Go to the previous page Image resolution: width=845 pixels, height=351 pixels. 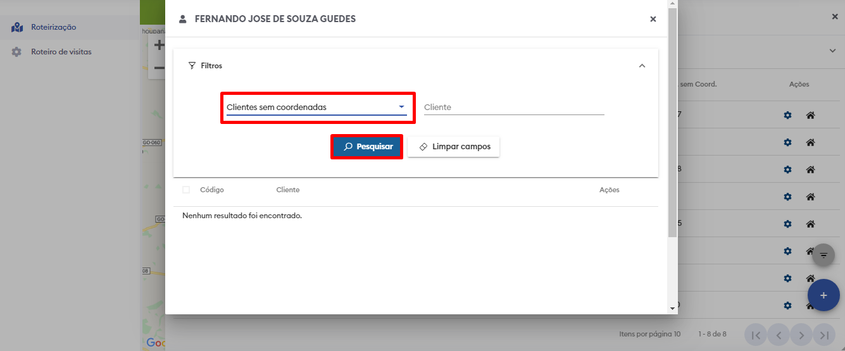coord(779,335)
